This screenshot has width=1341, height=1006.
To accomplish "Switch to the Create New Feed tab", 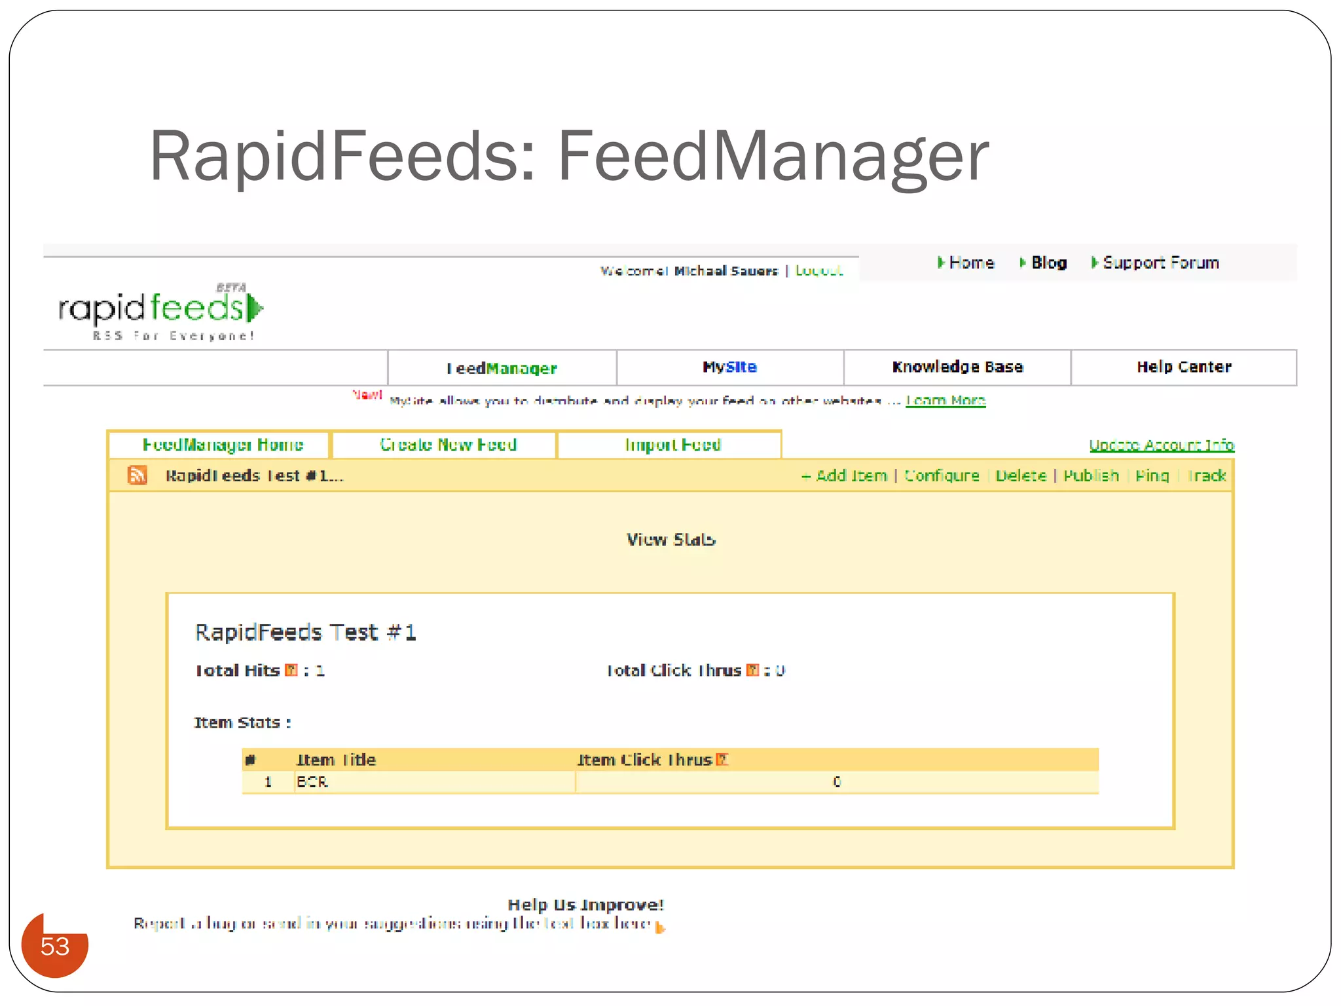I will 445,445.
